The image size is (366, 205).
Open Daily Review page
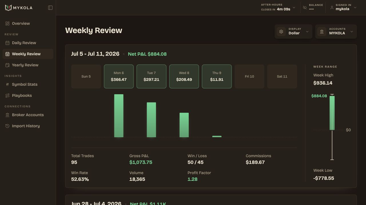coord(28,43)
